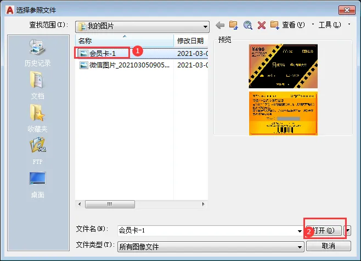This screenshot has height=261, width=361.
Task: Click the back arrow navigation icon
Action: pos(220,25)
